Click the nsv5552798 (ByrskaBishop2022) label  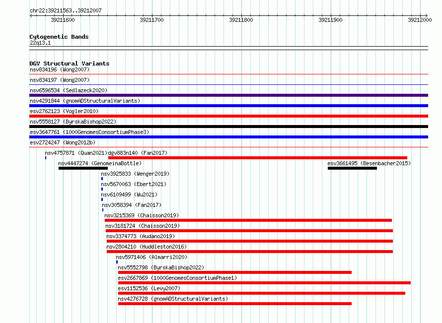[x=161, y=267]
